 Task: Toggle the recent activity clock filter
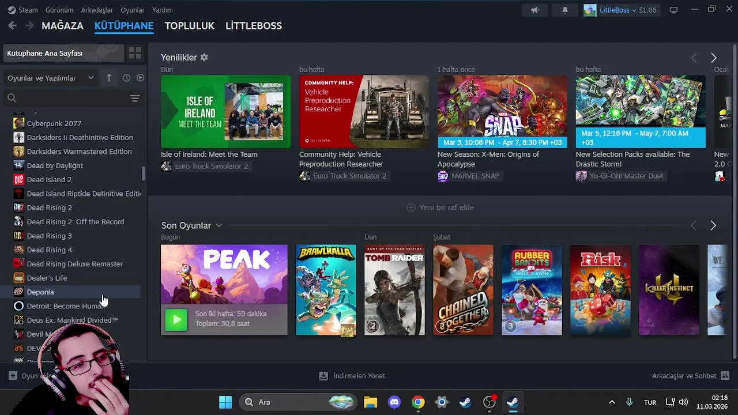[x=127, y=78]
